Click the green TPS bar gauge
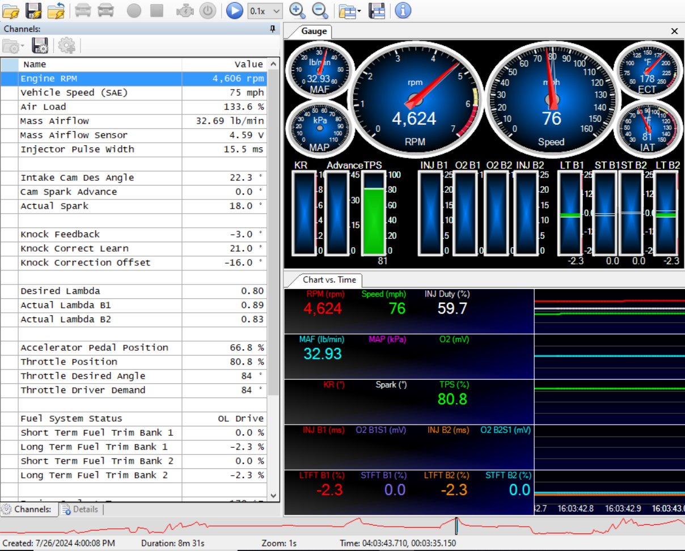The image size is (685, 551). [373, 213]
